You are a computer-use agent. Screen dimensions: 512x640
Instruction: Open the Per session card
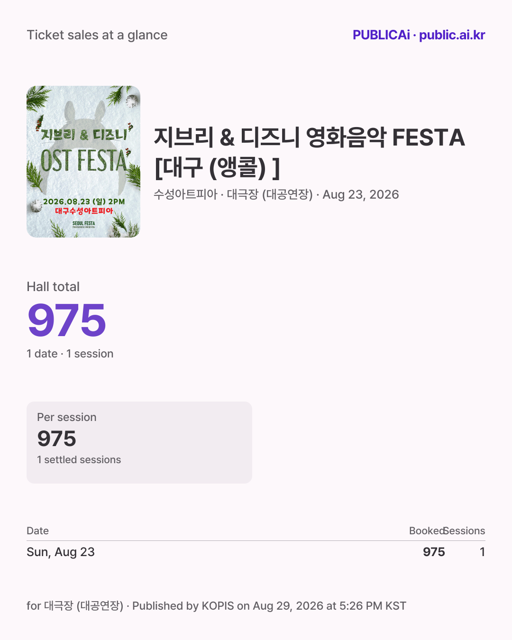pos(139,442)
